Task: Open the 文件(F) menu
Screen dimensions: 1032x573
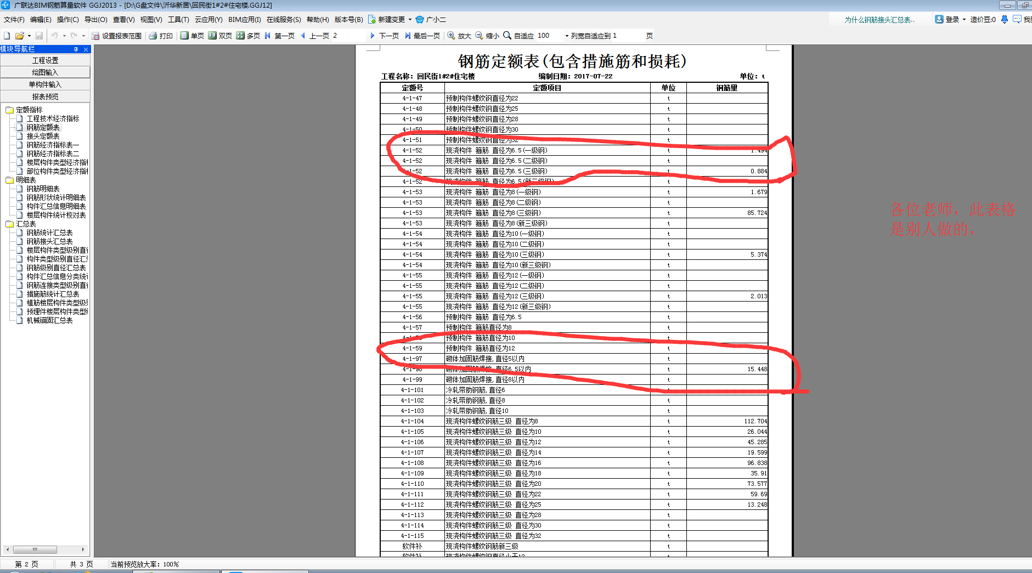Action: coord(14,20)
